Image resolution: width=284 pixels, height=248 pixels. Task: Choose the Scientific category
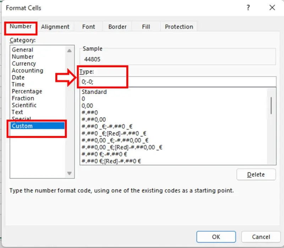pos(24,105)
